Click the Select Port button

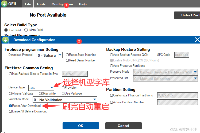tap(187, 15)
